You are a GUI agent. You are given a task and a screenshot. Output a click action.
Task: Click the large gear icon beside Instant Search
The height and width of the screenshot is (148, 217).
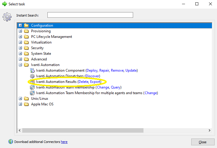click(x=7, y=17)
